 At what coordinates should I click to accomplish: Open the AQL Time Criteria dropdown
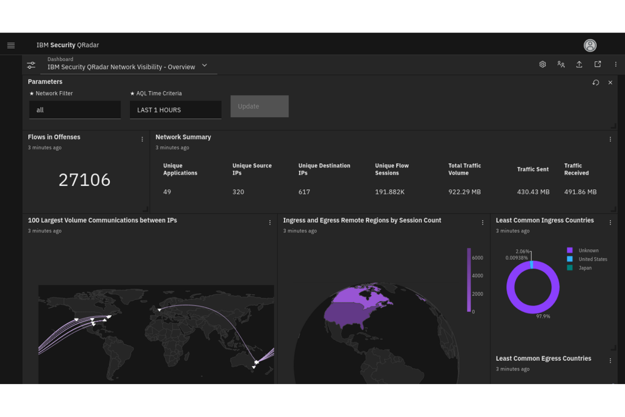175,110
